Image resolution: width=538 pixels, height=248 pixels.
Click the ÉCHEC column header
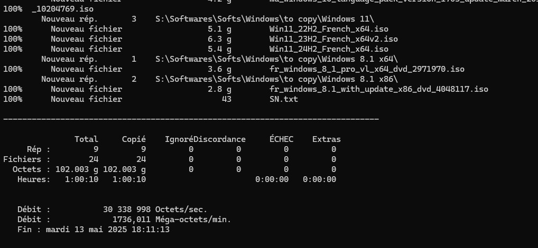tap(281, 139)
